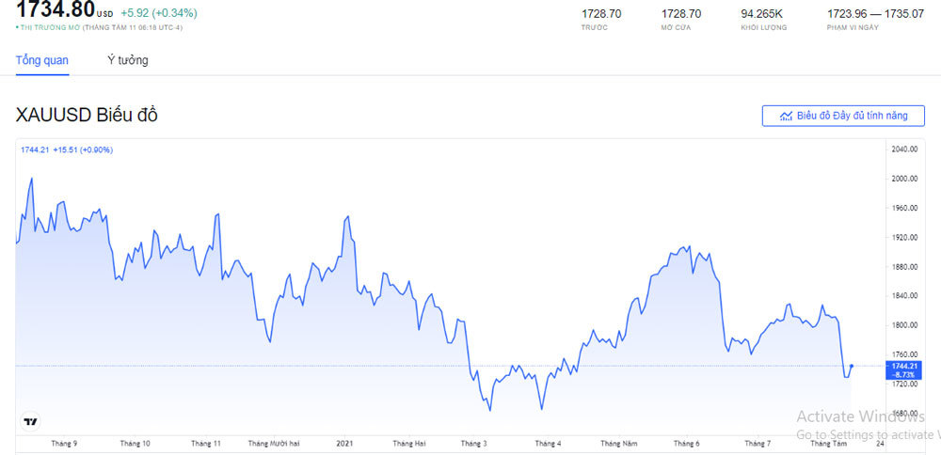Click the green market open status dot
Screen dimensions: 941x455
pos(17,28)
